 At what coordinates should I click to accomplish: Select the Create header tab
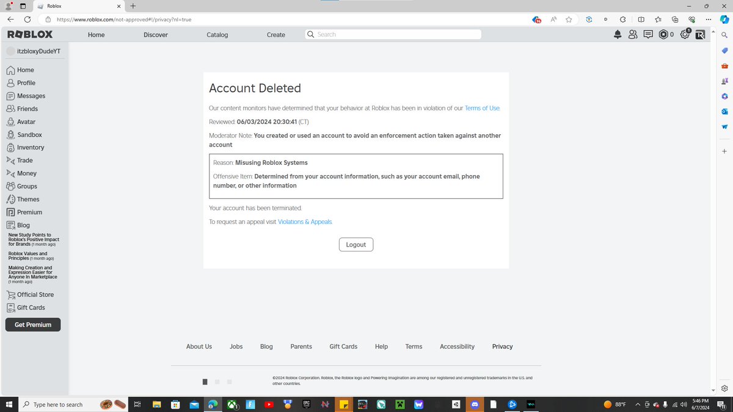[x=276, y=35]
